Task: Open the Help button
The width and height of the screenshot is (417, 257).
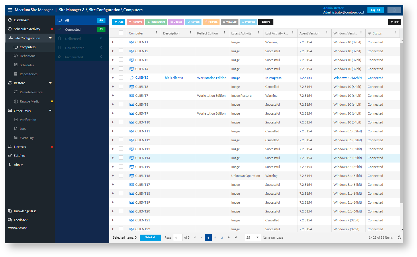Action: (395, 22)
